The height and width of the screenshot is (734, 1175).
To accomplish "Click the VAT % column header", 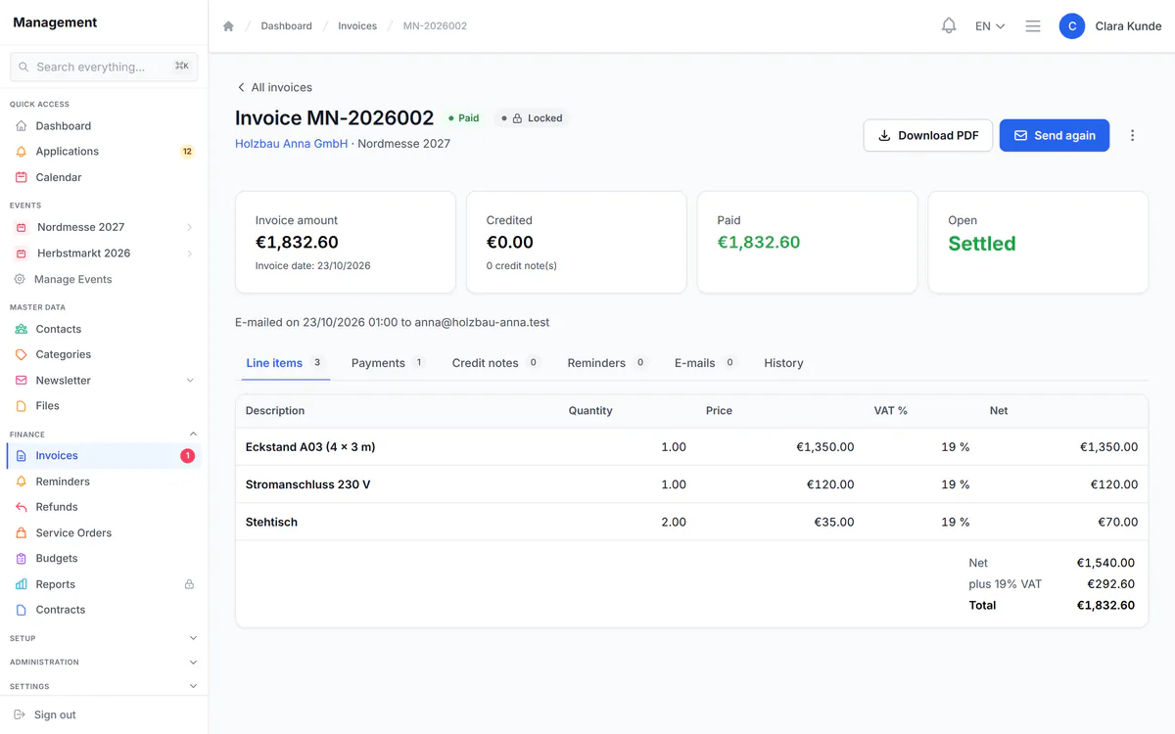I will [x=891, y=411].
